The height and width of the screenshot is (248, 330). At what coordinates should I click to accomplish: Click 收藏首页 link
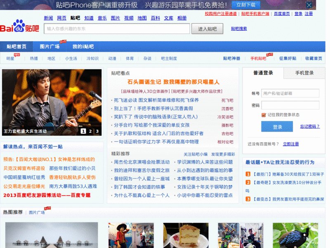[313, 58]
